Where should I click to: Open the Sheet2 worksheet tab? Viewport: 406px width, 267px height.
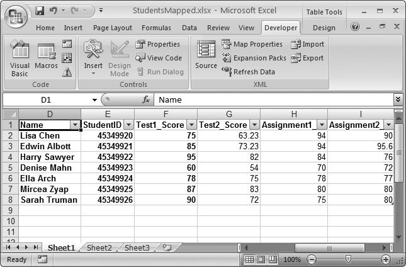tap(99, 247)
